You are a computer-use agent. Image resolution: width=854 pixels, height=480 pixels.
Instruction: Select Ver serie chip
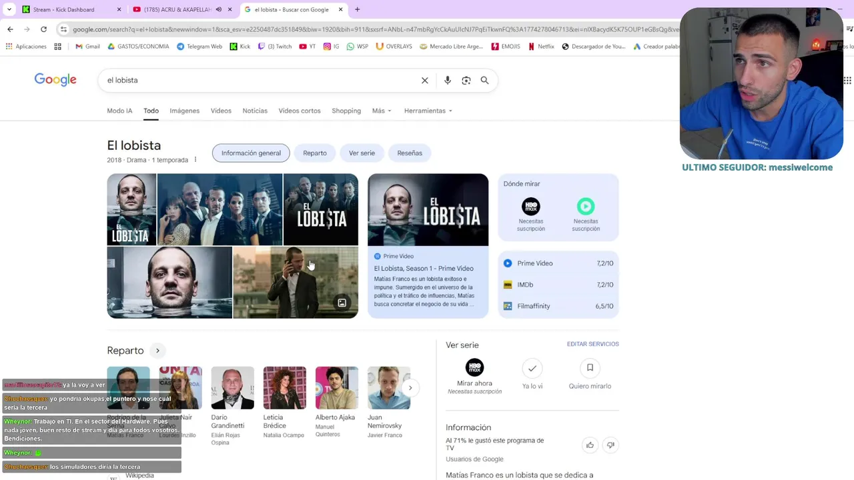click(x=362, y=153)
